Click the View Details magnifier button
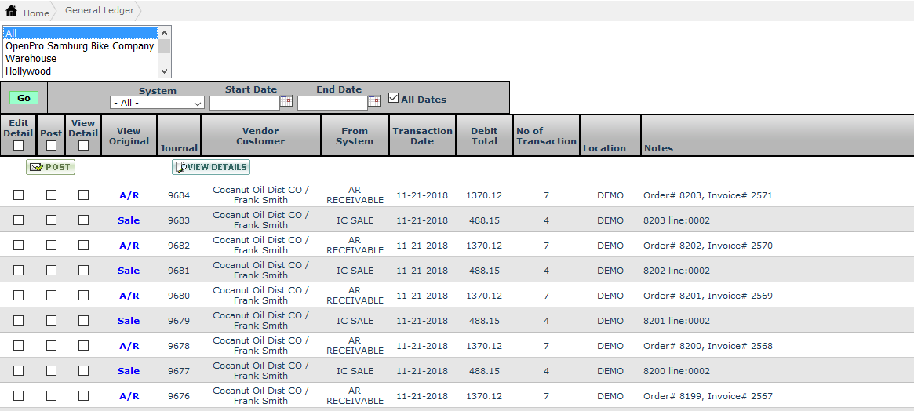This screenshot has height=411, width=914. (211, 167)
